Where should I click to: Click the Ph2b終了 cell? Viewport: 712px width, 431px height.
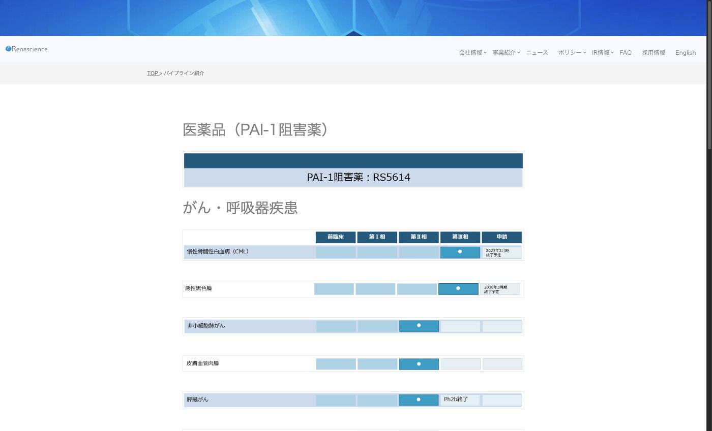[460, 400]
